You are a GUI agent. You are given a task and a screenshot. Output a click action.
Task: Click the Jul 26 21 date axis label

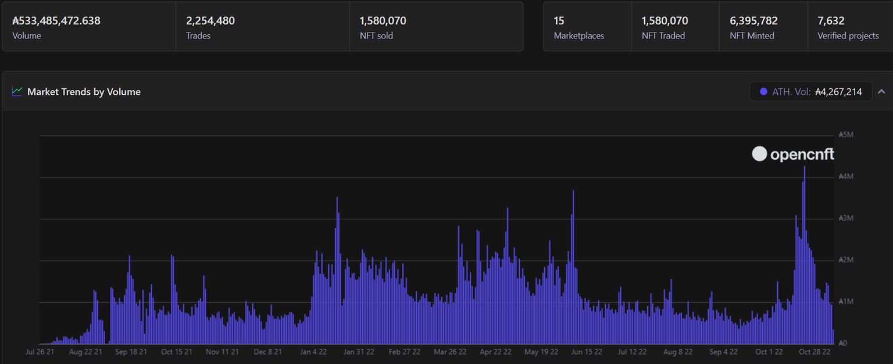40,352
